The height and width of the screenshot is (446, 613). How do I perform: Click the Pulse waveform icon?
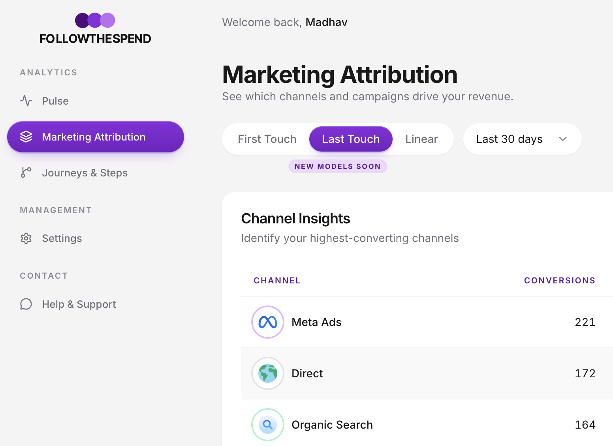tap(26, 101)
